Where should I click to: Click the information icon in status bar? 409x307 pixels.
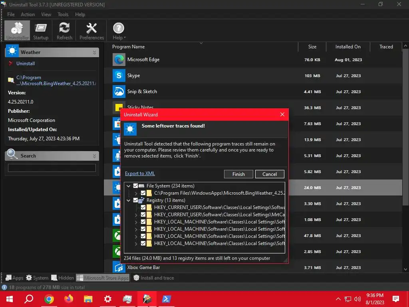pyautogui.click(x=4, y=287)
